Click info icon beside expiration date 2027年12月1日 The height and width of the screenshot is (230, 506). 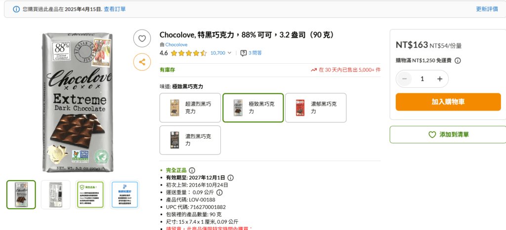231,178
